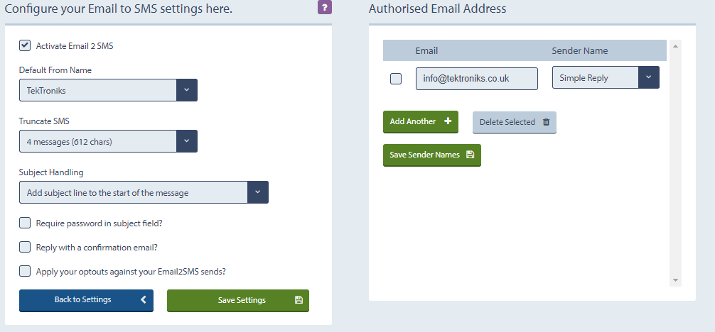Click the info@tektroniks.co.uk email field
715x332 pixels.
[476, 78]
